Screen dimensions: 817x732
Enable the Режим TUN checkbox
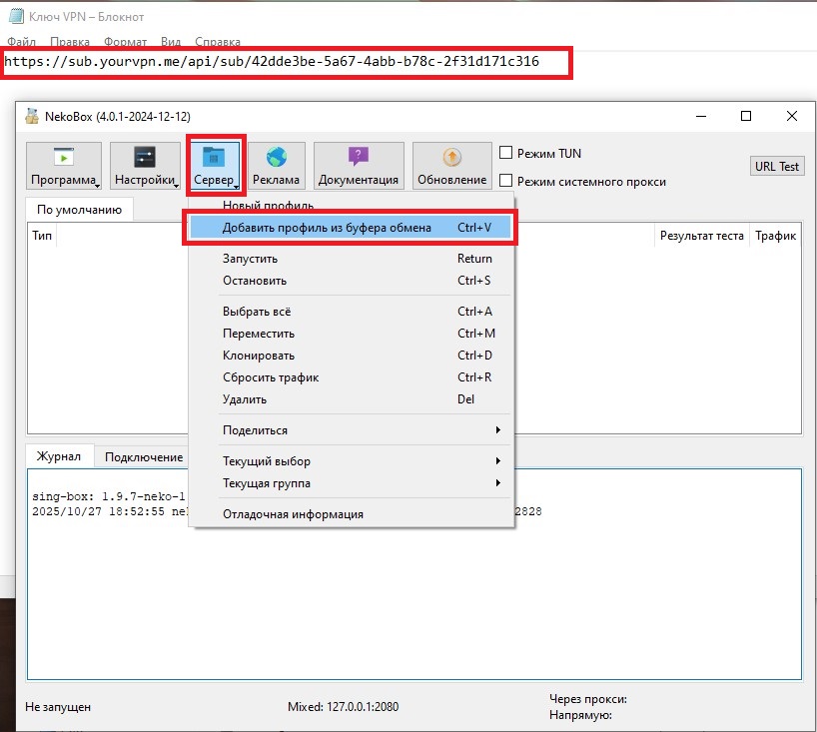coord(505,154)
